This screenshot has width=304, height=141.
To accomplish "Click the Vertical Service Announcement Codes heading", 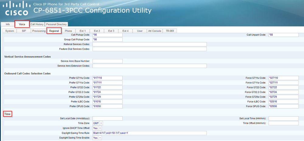I will pos(27,57).
